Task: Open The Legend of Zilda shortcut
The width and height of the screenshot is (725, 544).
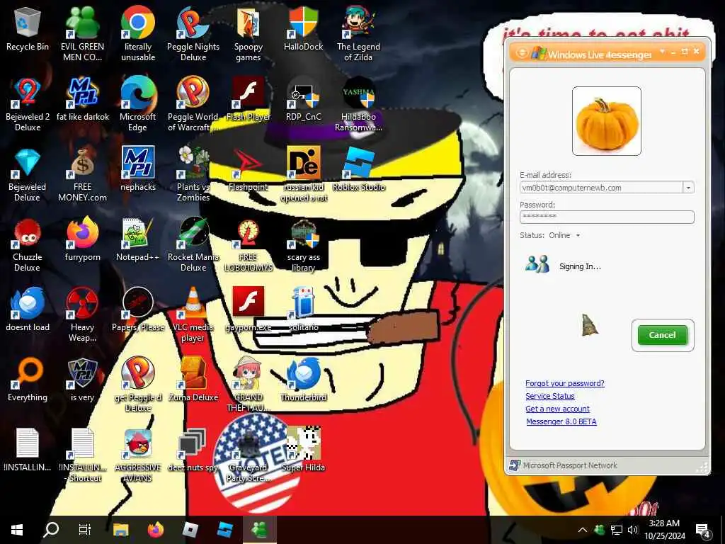Action: pos(358,35)
